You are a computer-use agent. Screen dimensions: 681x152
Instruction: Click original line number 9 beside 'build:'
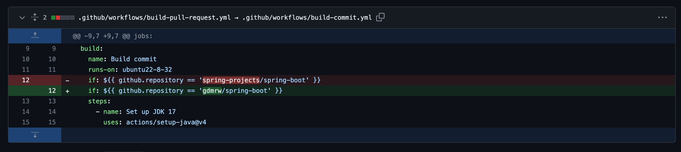[27, 48]
